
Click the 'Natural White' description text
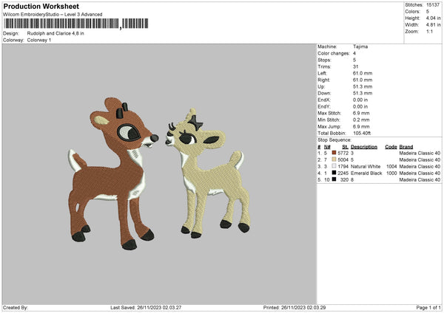tap(366, 166)
